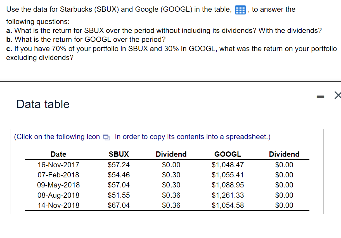Click the $57.24 SBUX price value
341x238 pixels.
tap(119, 165)
